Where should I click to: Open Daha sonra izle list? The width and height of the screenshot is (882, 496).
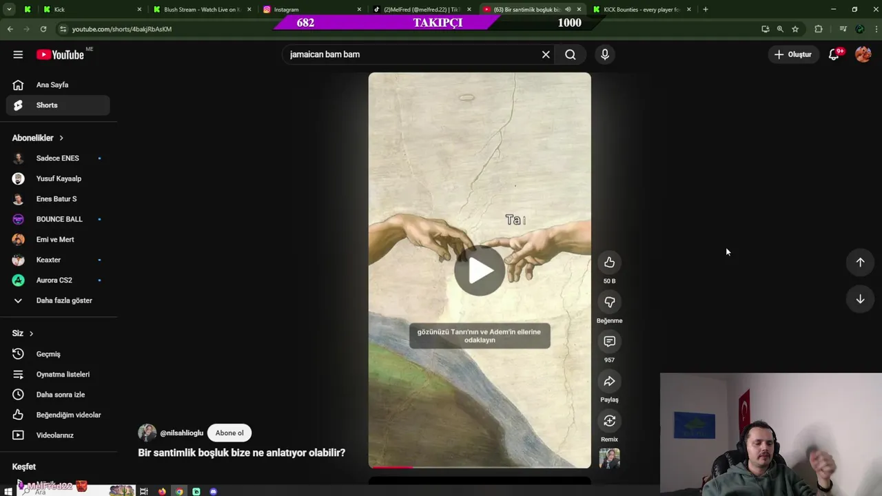tap(58, 395)
